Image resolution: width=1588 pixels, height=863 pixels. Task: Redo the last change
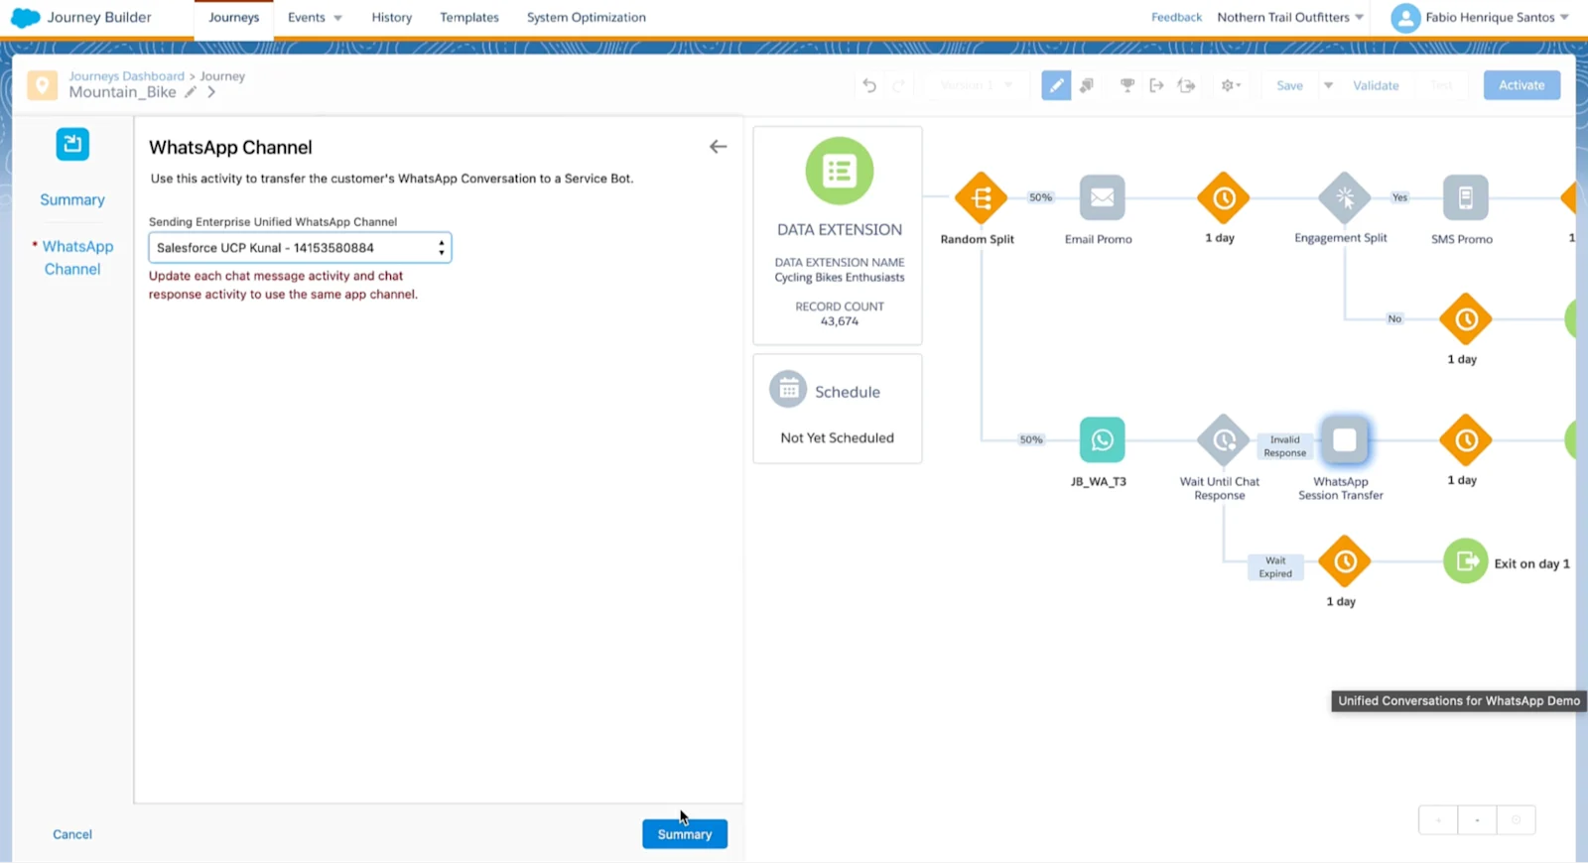tap(899, 85)
